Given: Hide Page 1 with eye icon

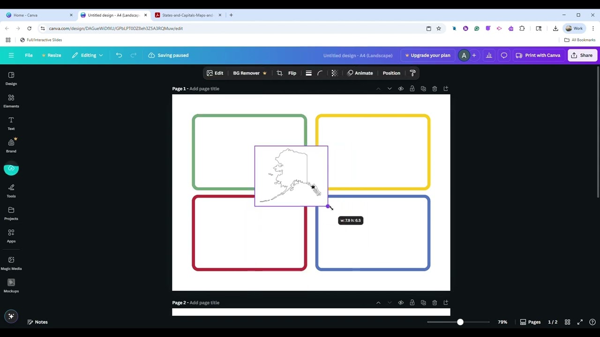Looking at the screenshot, I should (401, 88).
